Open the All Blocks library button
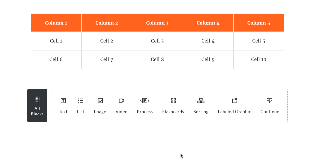The width and height of the screenshot is (321, 167). point(37,106)
